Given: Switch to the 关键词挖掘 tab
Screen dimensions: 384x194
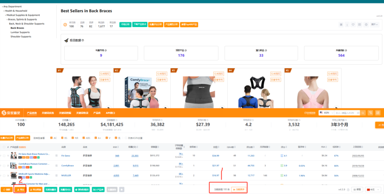Looking at the screenshot, I should coord(65,113).
